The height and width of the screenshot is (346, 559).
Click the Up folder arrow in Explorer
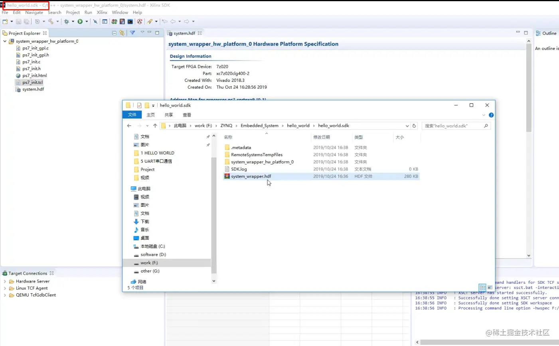[x=155, y=126]
